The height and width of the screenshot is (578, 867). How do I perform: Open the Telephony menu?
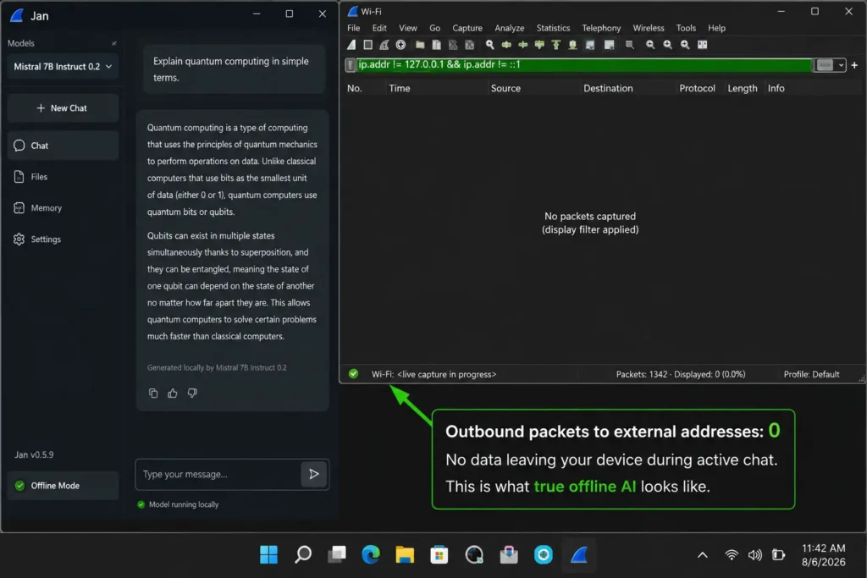pos(601,28)
